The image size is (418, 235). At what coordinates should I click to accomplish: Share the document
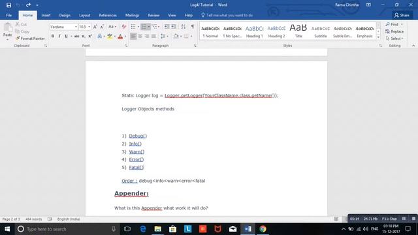tap(402, 16)
